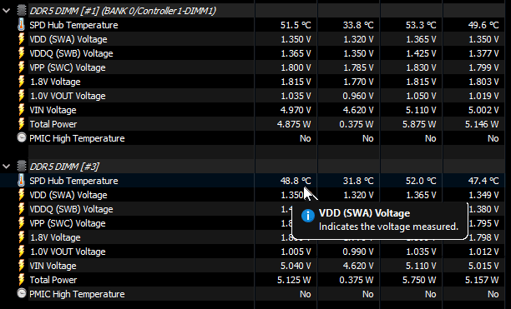Click lightning icon of DIMM [#3] 1.8V Voltage
Screen dimensions: 511x309
pyautogui.click(x=21, y=237)
